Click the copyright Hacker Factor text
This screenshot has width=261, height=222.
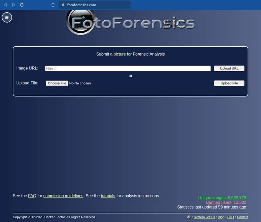(54, 217)
